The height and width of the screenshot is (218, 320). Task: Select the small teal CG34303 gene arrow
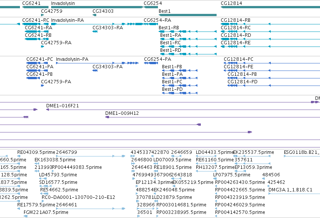point(94,15)
